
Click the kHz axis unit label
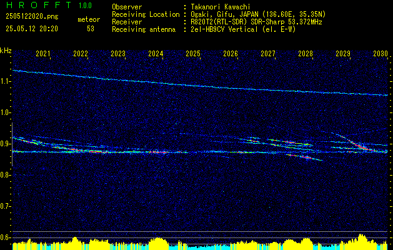pos(6,51)
